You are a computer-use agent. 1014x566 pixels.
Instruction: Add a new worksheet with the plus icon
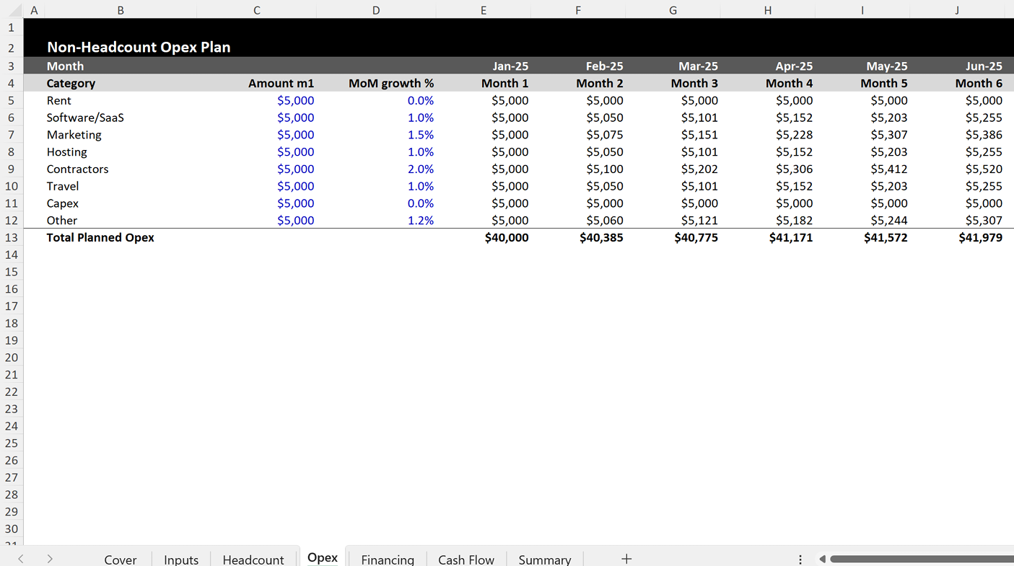[x=626, y=559]
